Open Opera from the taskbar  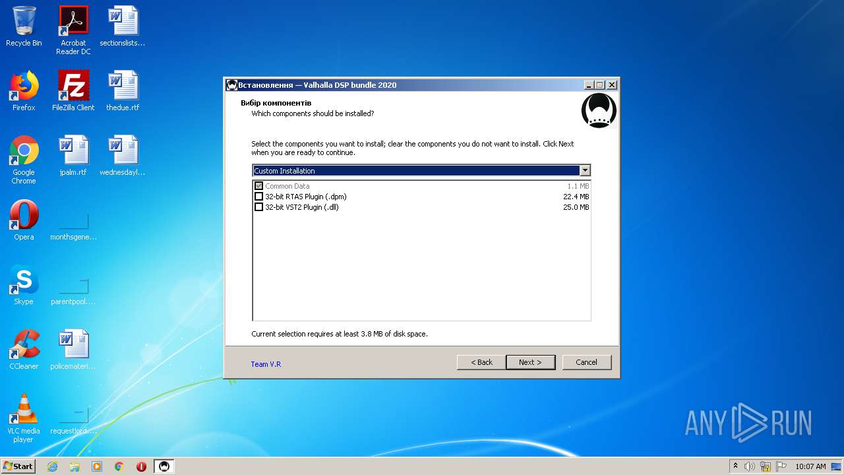click(x=141, y=466)
